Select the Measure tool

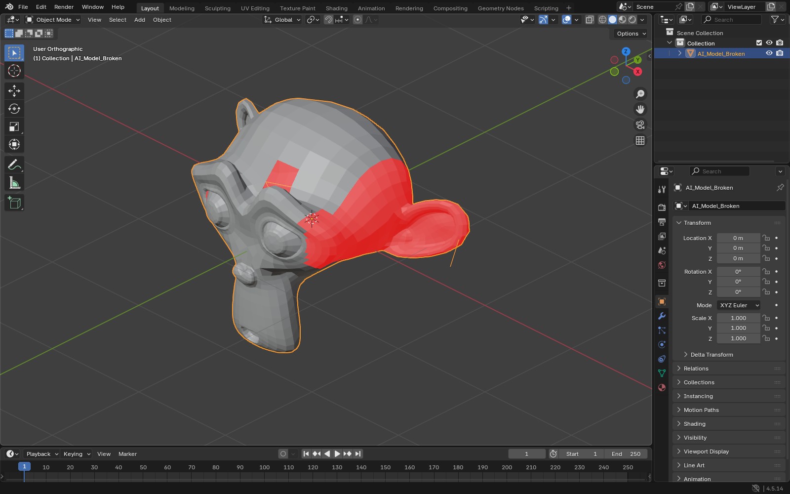tap(14, 183)
